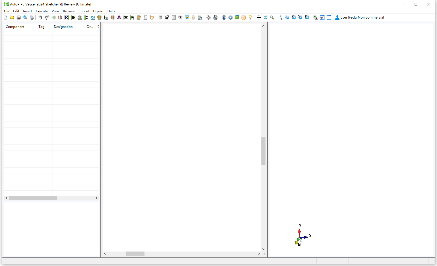Open the Browse menu
The width and height of the screenshot is (437, 266).
click(69, 11)
